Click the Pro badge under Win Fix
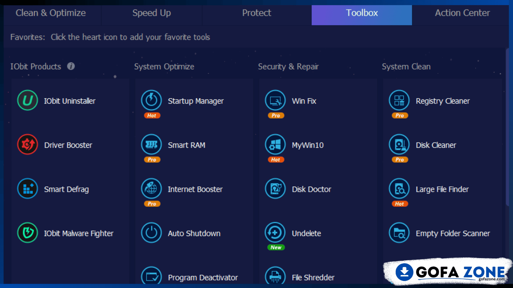 point(276,115)
